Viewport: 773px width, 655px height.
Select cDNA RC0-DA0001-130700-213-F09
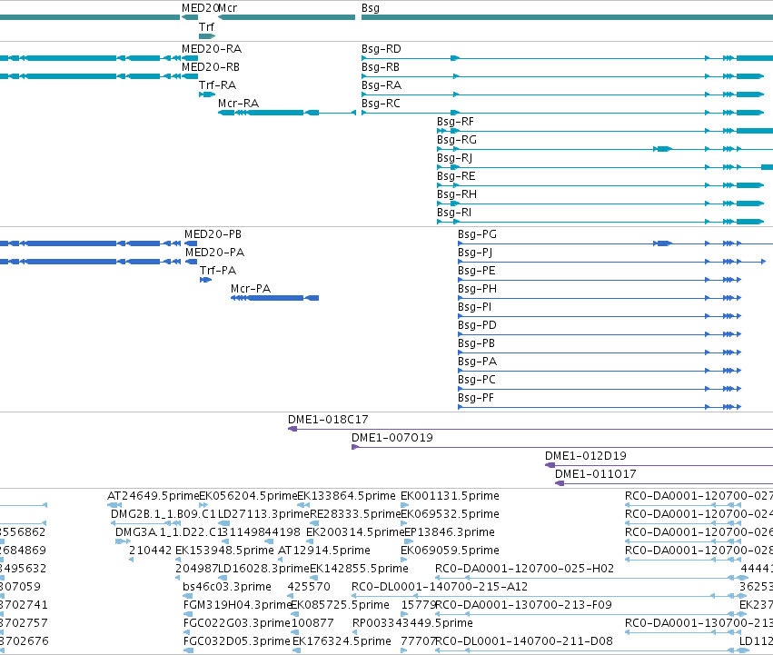[524, 606]
